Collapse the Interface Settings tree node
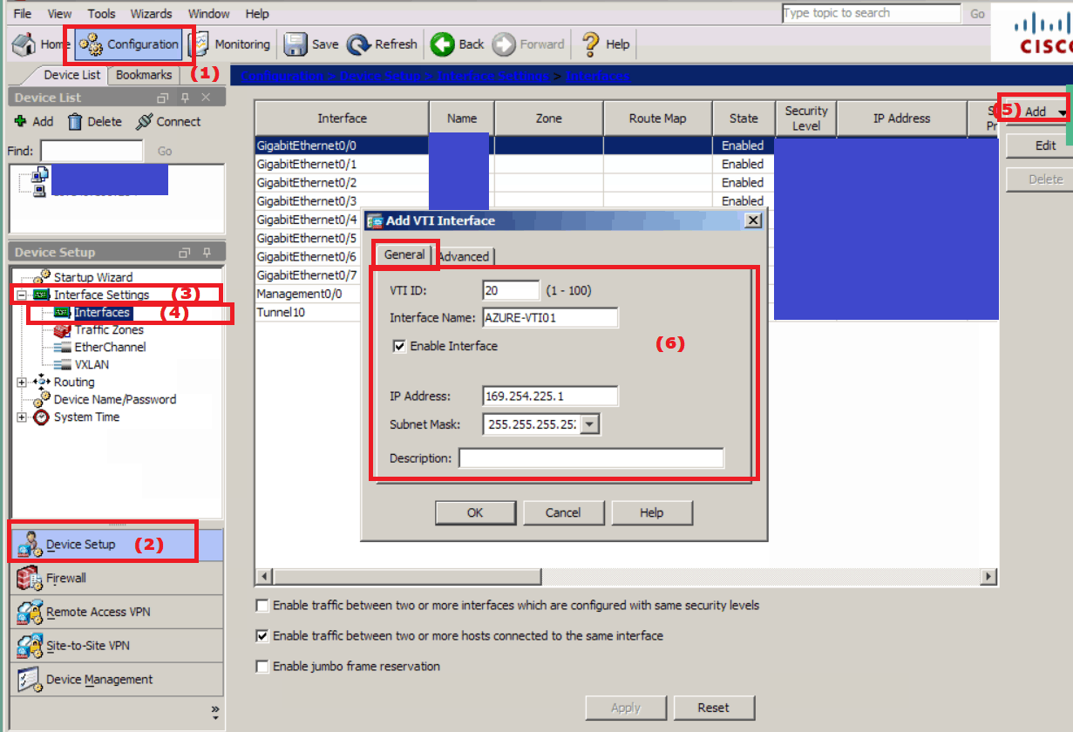This screenshot has height=732, width=1073. [21, 295]
